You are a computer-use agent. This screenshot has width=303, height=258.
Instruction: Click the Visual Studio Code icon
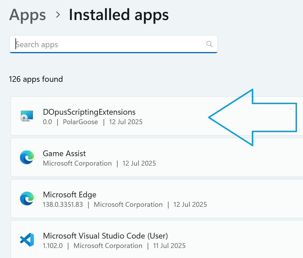[27, 240]
